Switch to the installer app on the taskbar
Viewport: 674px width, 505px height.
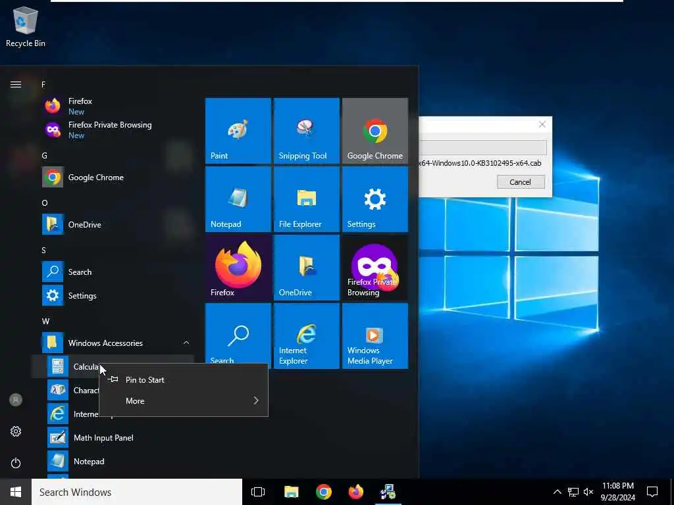[x=388, y=492]
